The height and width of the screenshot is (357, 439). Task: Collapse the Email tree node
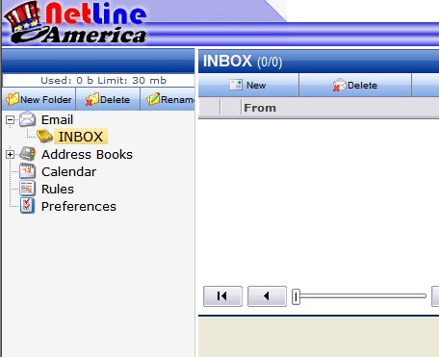tap(10, 120)
